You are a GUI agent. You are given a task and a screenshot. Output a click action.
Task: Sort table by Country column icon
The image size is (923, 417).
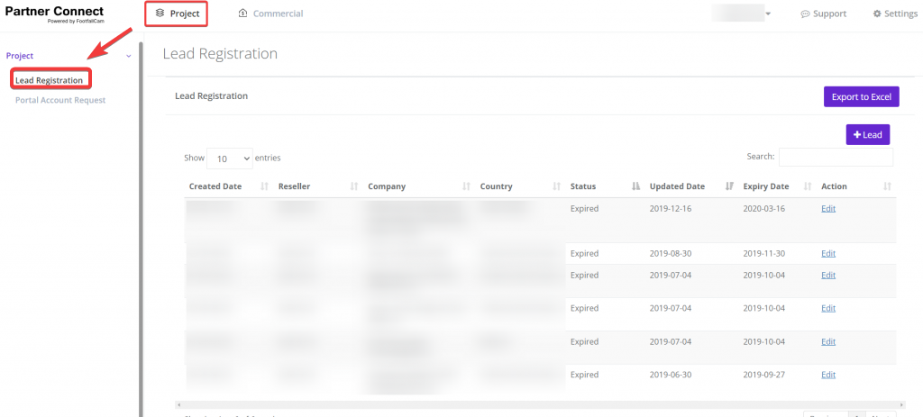tap(556, 186)
